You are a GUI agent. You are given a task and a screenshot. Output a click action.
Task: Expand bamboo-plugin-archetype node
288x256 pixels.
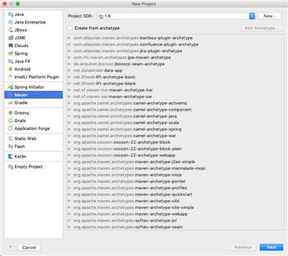click(69, 38)
